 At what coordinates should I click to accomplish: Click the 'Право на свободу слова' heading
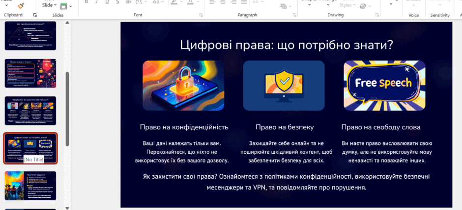tap(381, 127)
